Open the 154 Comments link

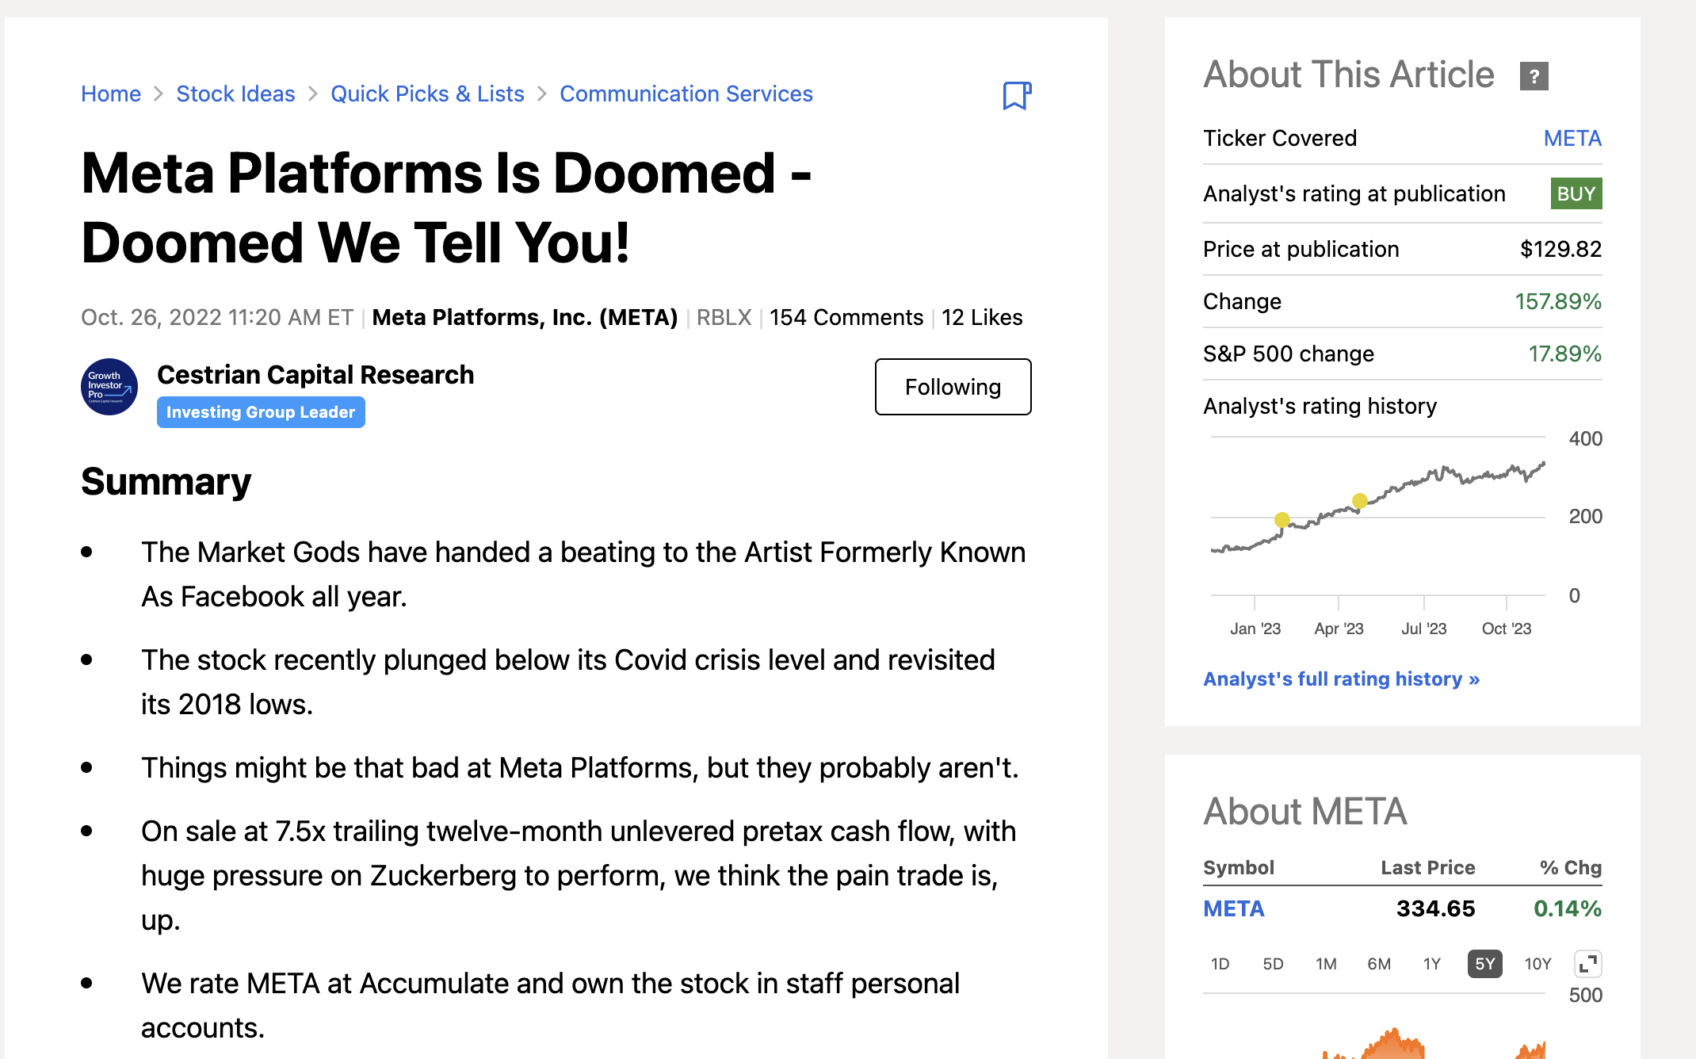[x=846, y=317]
